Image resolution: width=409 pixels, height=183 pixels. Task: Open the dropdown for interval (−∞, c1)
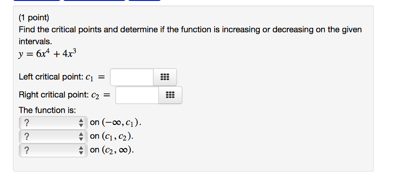53,123
